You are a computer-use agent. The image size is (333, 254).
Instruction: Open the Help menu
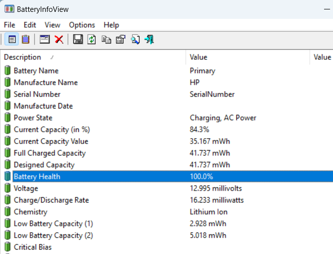(x=111, y=25)
